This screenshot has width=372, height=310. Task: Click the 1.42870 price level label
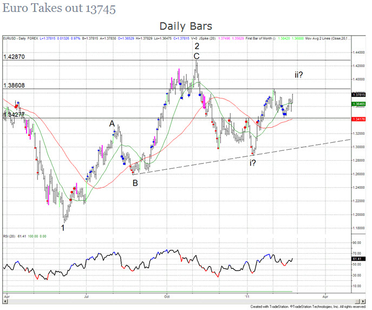(x=14, y=57)
